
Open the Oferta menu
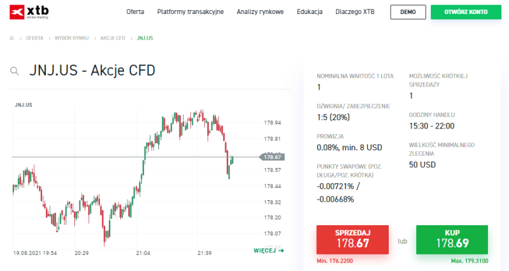(x=135, y=12)
